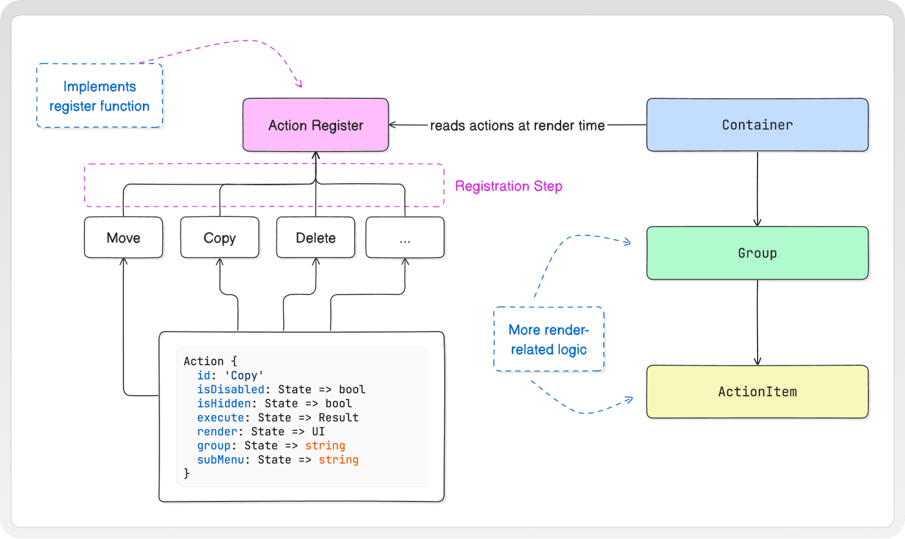
Task: Click the More render-related logic note
Action: click(548, 339)
